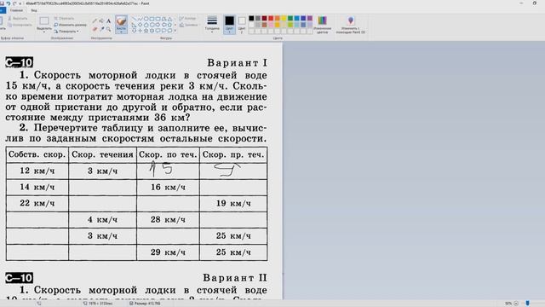Viewport: 545px width, 307px height.
Task: Choose the pink color swatch
Action: [x=271, y=25]
